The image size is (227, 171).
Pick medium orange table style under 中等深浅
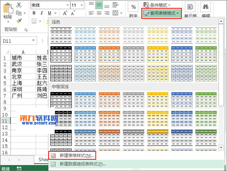(x=109, y=100)
